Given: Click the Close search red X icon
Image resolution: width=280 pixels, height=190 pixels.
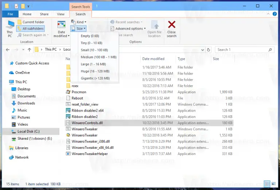Looking at the screenshot, I should tap(171, 25).
